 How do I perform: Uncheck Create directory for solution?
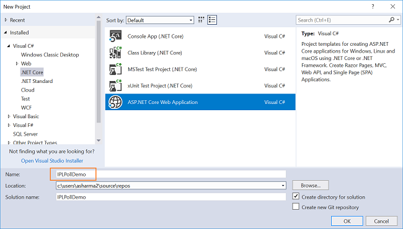296,196
